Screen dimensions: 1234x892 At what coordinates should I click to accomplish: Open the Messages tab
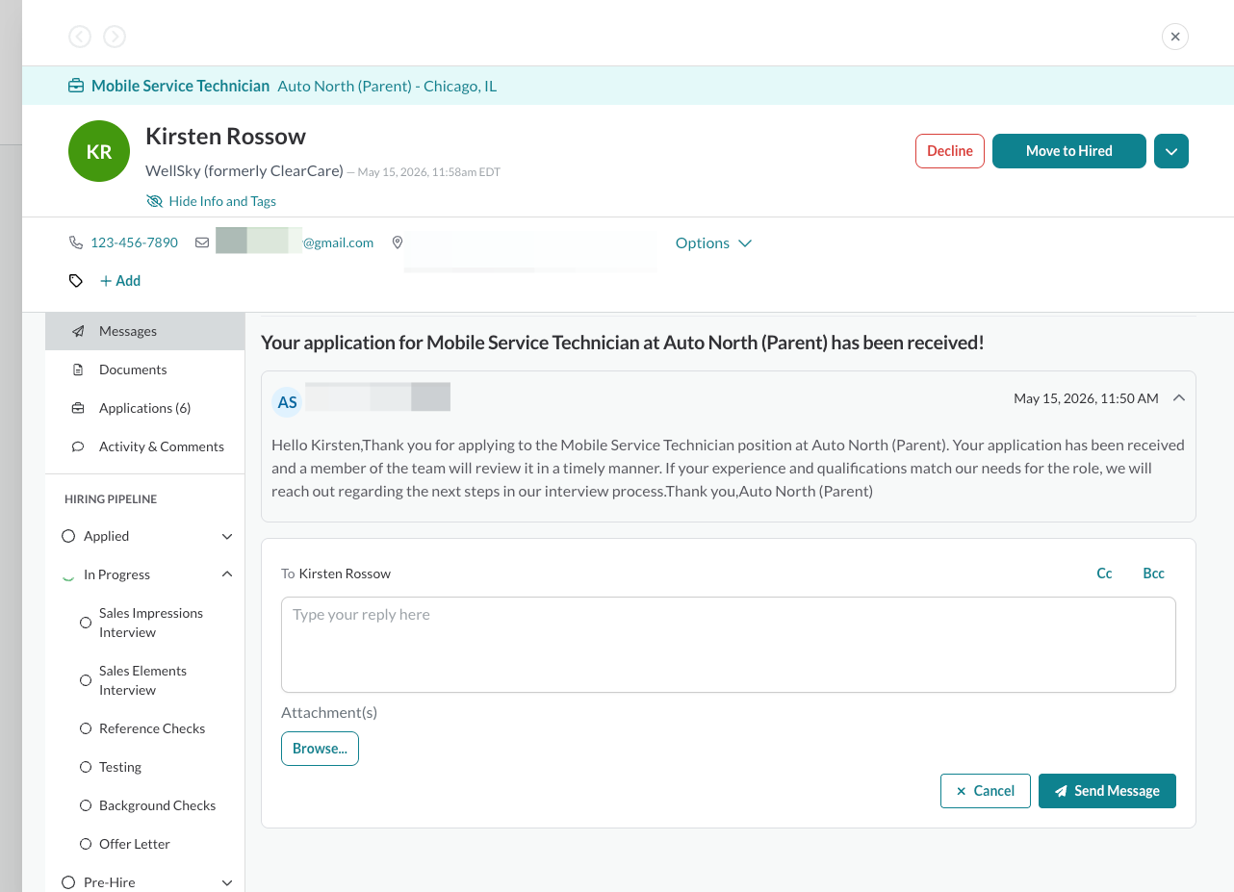click(x=144, y=331)
